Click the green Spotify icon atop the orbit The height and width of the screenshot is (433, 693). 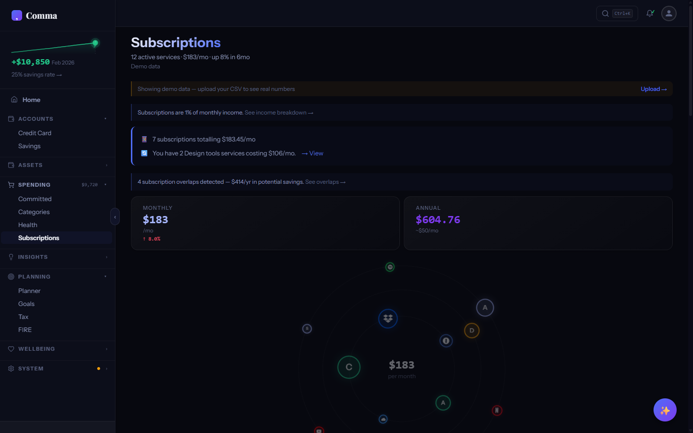pyautogui.click(x=390, y=267)
